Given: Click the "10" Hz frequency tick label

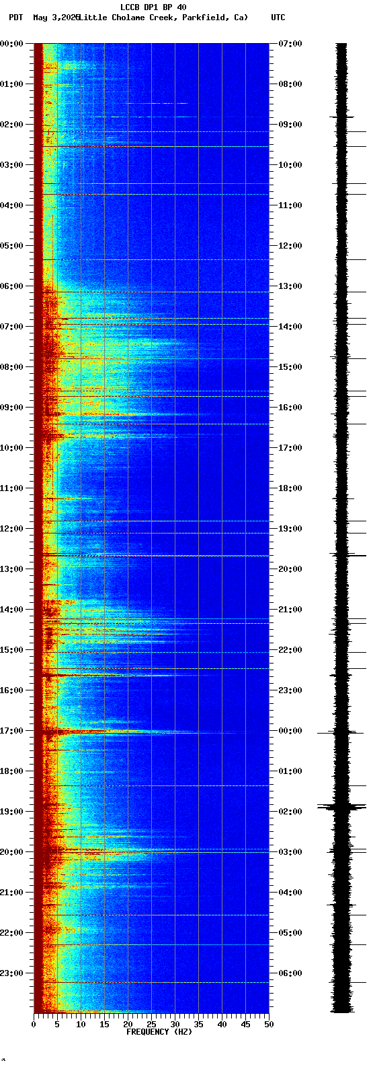Looking at the screenshot, I should (x=81, y=1025).
